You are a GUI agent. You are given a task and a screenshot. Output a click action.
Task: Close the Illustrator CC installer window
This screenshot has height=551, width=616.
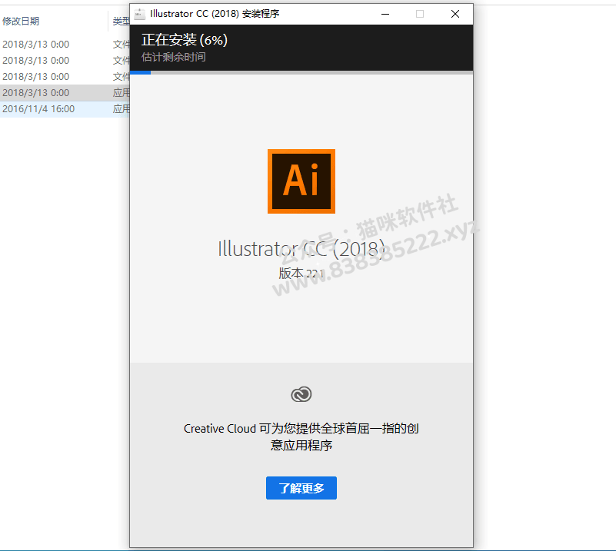pyautogui.click(x=455, y=14)
